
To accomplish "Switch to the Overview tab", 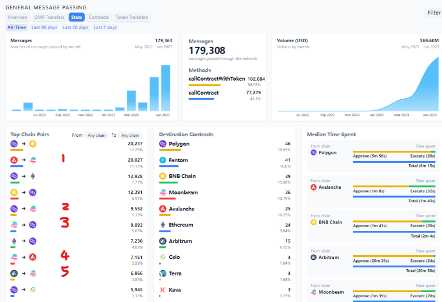I will pos(18,17).
